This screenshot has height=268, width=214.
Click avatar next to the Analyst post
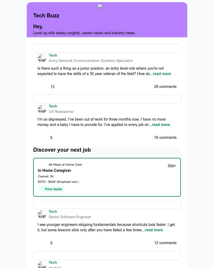click(x=42, y=265)
